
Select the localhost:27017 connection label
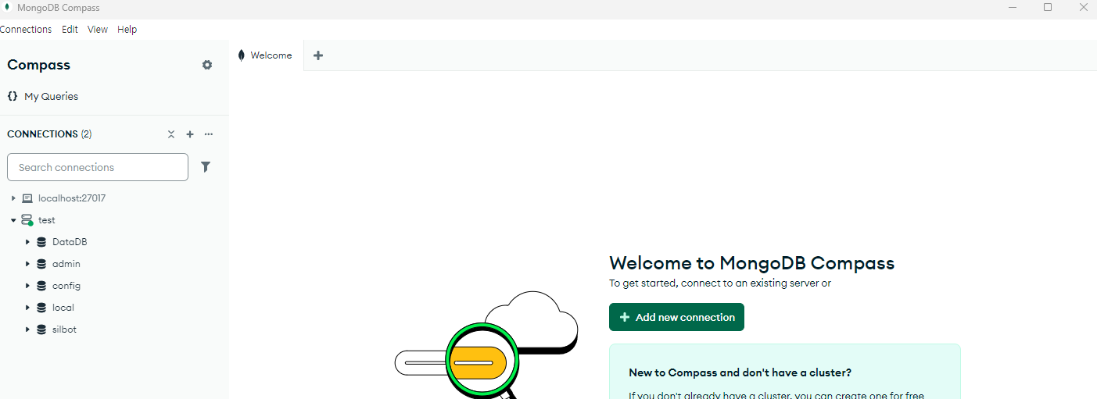(72, 198)
